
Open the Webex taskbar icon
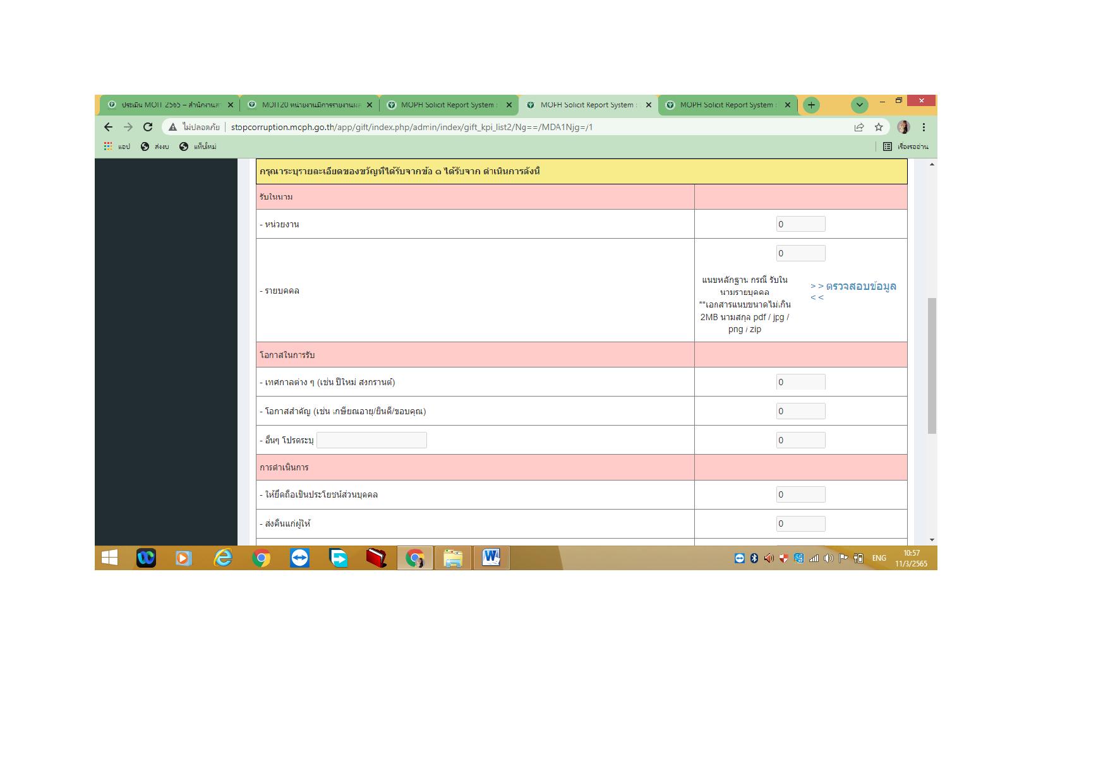[x=146, y=558]
